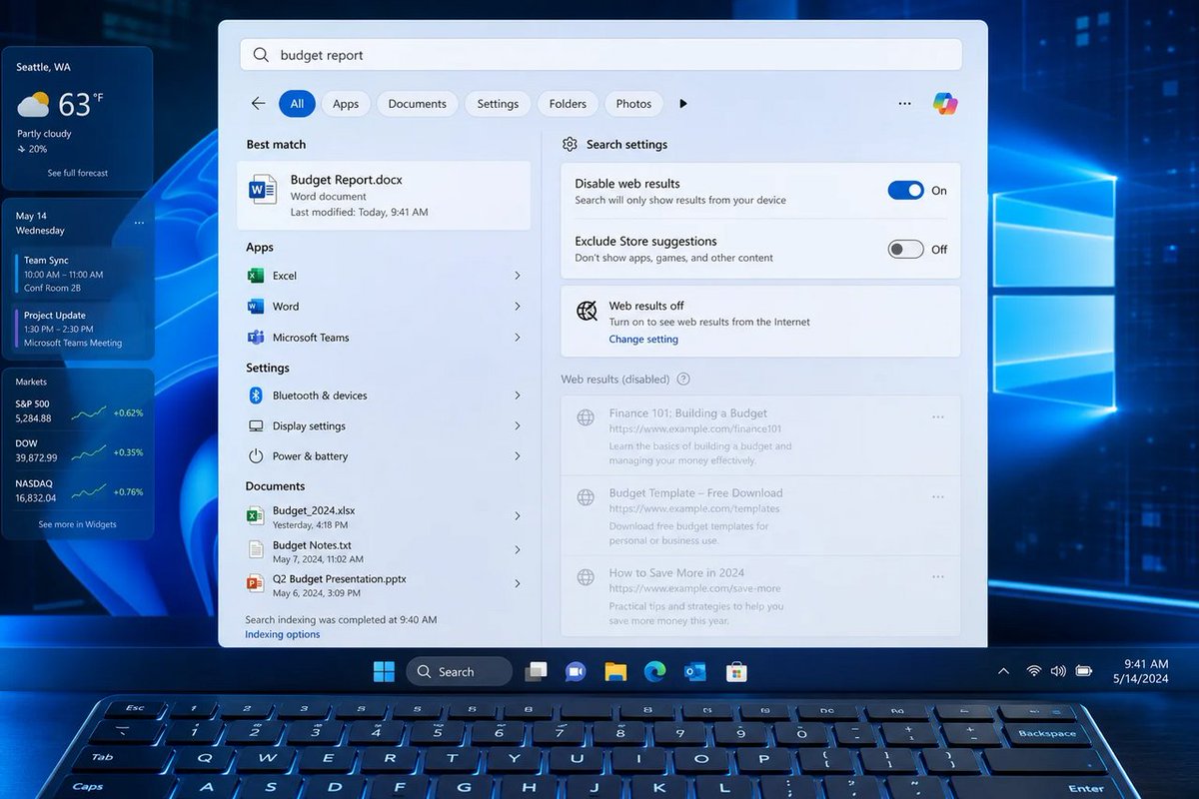This screenshot has width=1199, height=799.
Task: Open Microsoft Store from the taskbar
Action: pyautogui.click(x=736, y=671)
